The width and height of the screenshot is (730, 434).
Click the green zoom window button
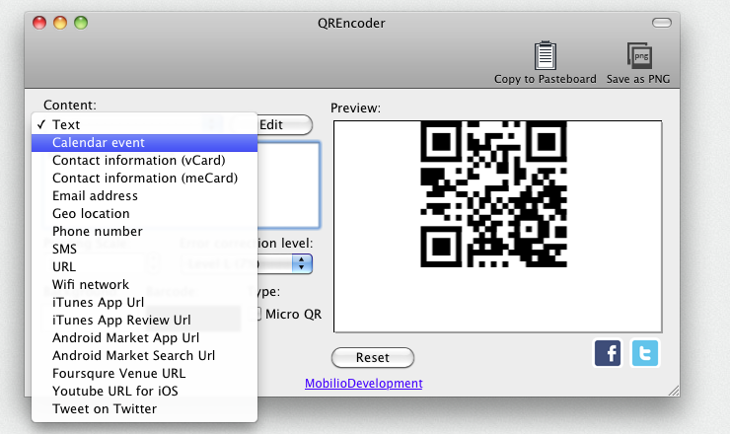(81, 23)
